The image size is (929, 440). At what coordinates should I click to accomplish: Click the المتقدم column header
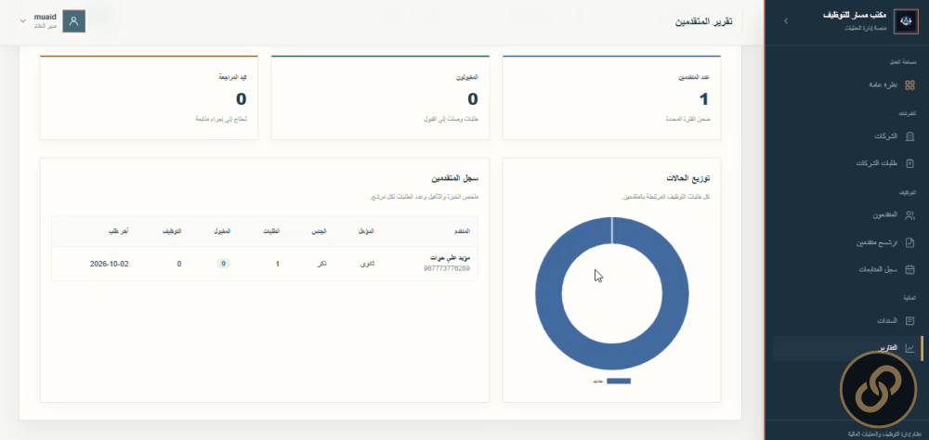click(x=461, y=231)
